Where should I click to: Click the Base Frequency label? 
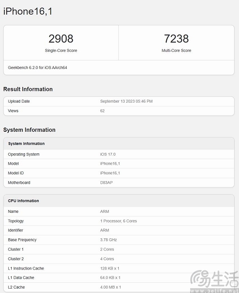coord(22,240)
